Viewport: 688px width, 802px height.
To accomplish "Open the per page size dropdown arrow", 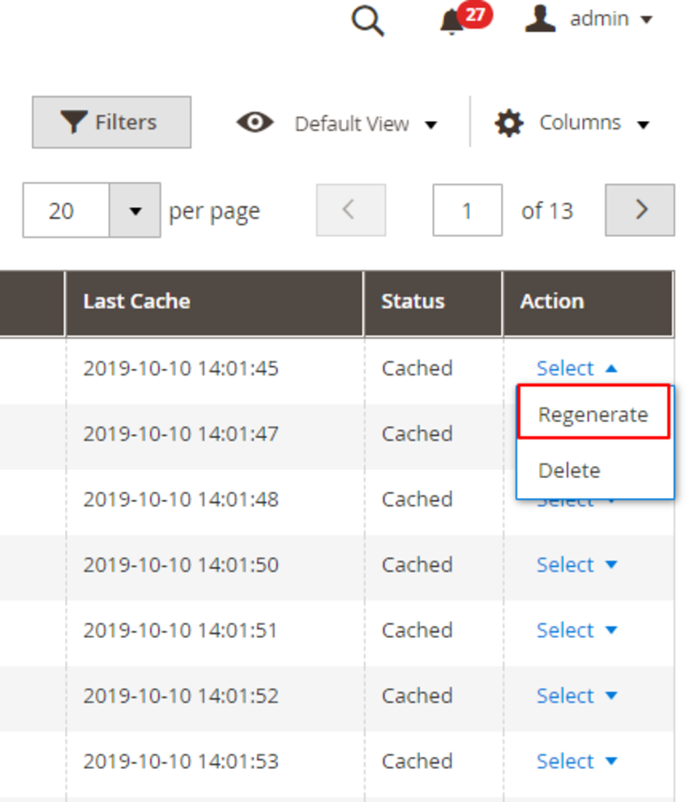I will [135, 211].
